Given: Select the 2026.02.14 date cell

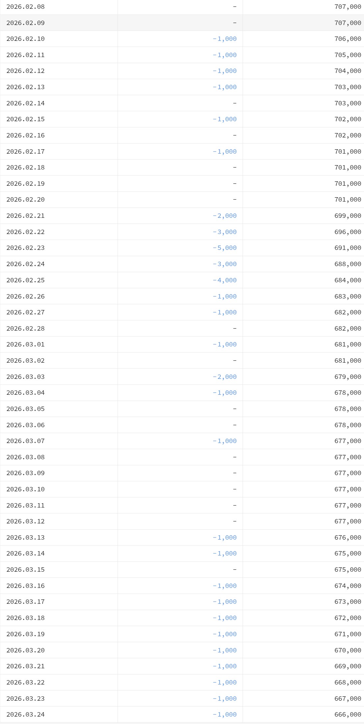Looking at the screenshot, I should 26,103.
